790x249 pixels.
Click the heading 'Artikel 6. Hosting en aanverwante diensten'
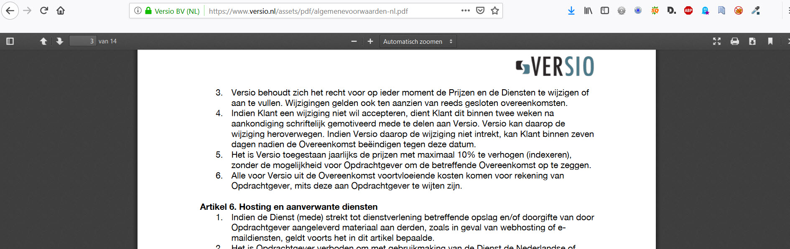click(289, 207)
